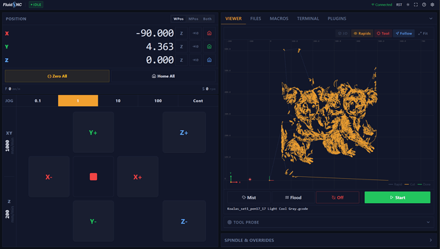Select Cont continuous jog mode
This screenshot has height=249, width=440.
[198, 101]
